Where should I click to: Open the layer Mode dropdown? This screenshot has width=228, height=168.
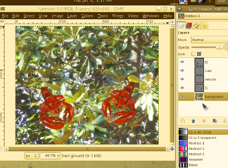209,40
